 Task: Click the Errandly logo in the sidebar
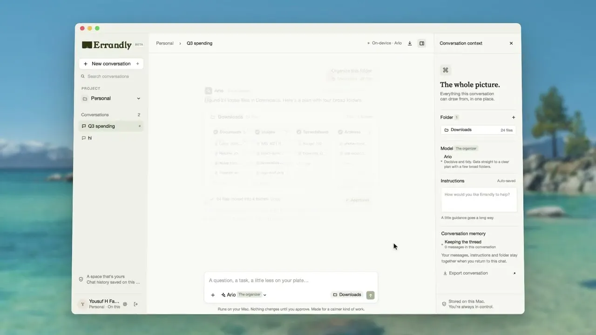coord(107,45)
